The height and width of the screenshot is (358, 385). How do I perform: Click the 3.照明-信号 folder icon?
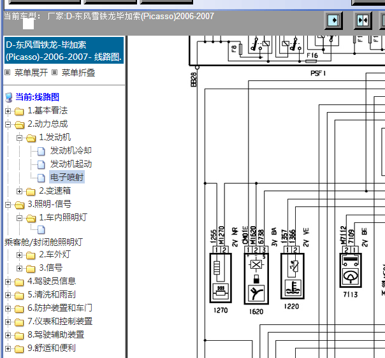19,205
